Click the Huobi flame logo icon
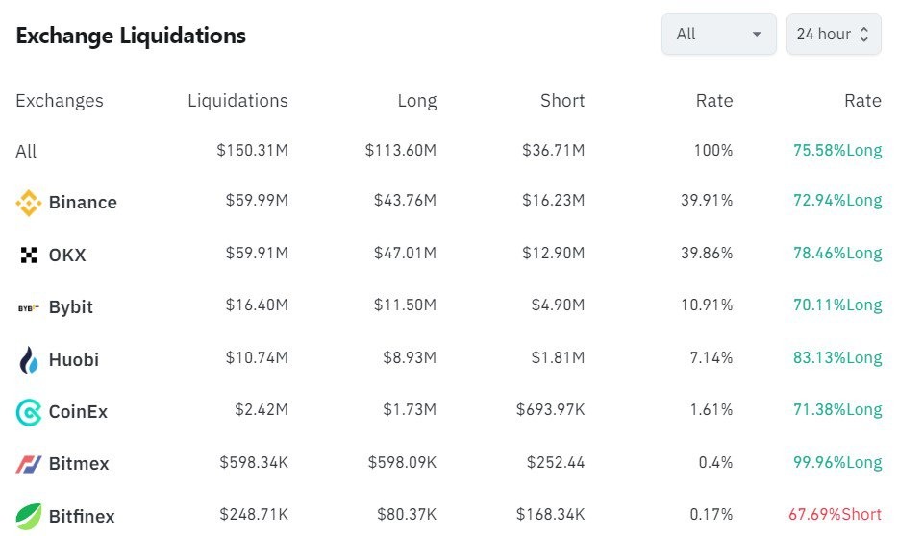Image resolution: width=898 pixels, height=536 pixels. click(x=29, y=360)
